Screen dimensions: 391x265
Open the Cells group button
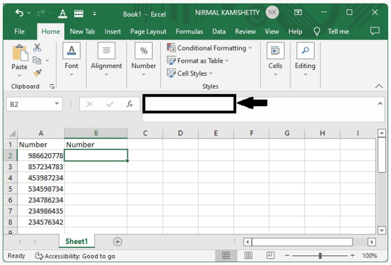point(275,60)
